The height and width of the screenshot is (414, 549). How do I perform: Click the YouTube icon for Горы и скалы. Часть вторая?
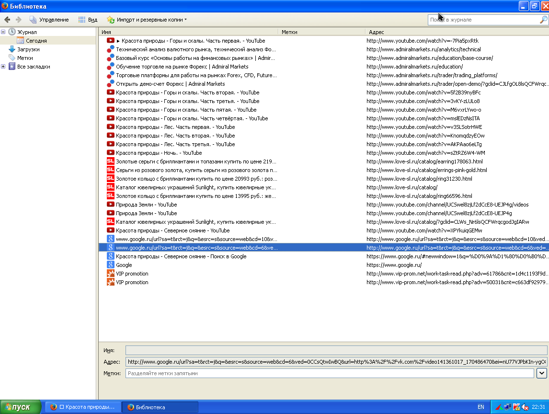coord(111,92)
